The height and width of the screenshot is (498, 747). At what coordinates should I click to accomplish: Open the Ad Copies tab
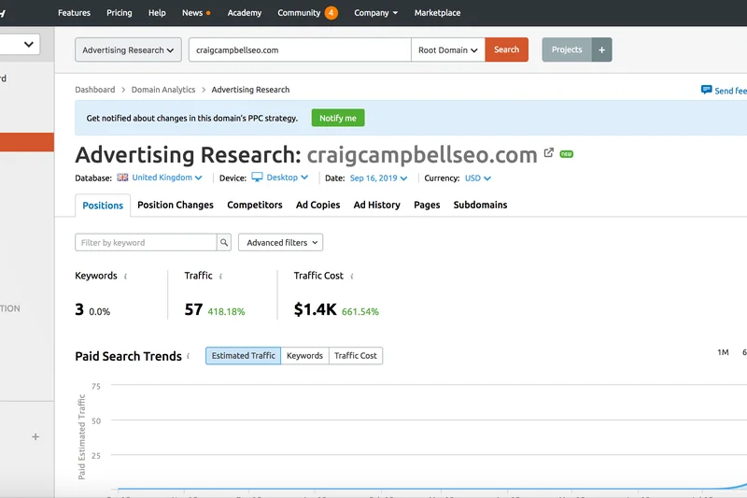click(x=317, y=205)
